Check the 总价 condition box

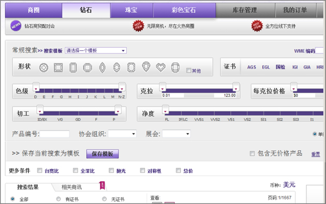pos(178,170)
